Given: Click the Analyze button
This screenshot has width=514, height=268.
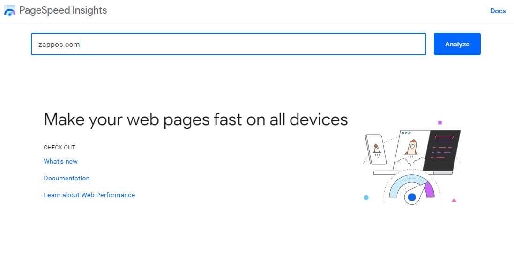Looking at the screenshot, I should 457,44.
